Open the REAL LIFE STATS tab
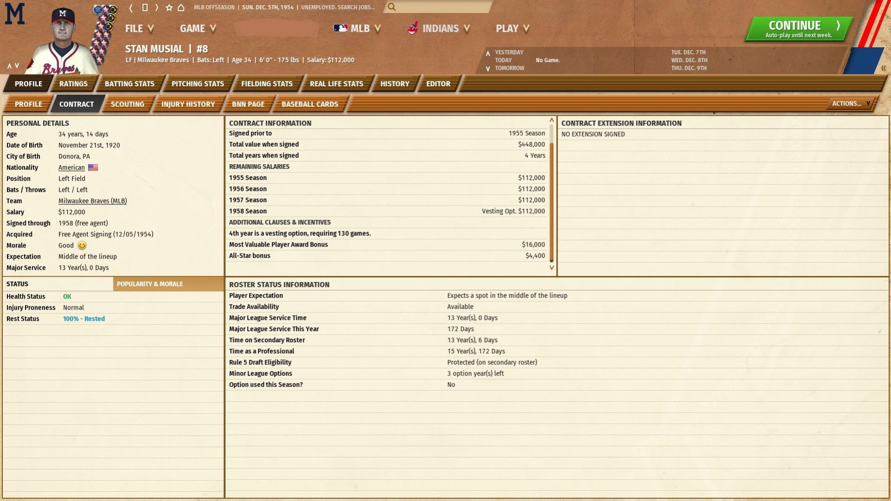This screenshot has height=501, width=891. click(x=337, y=84)
